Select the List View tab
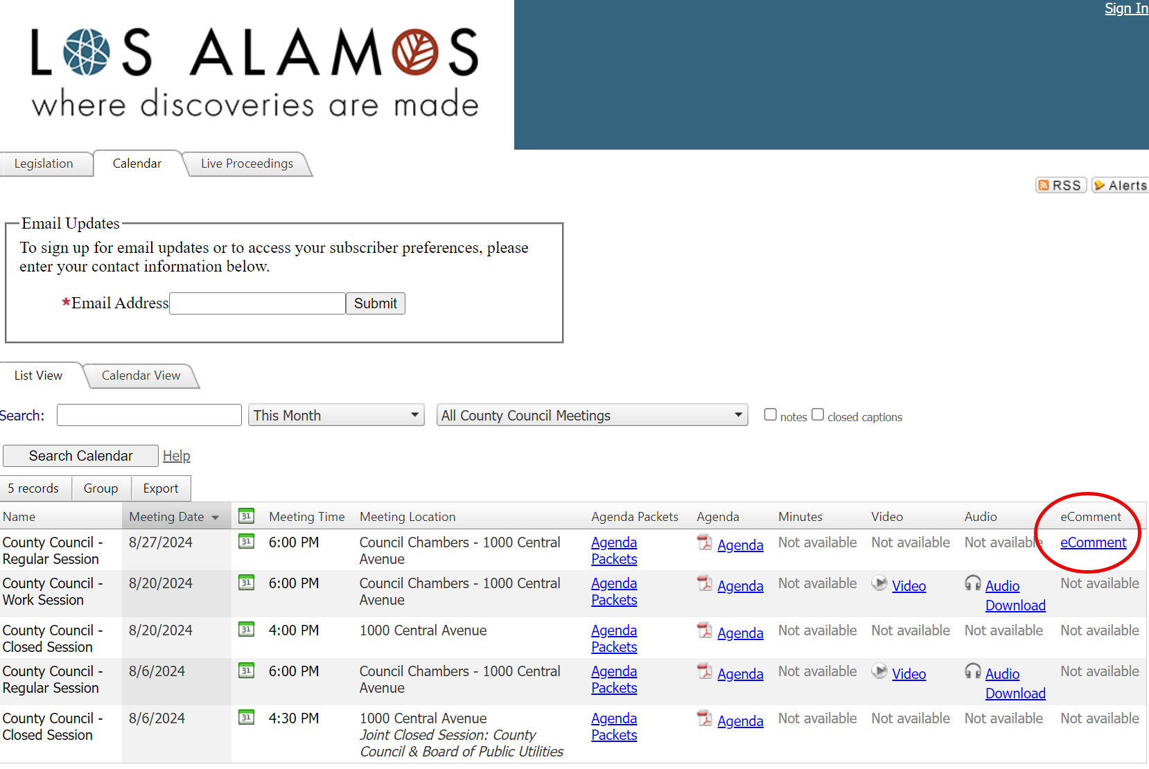This screenshot has width=1149, height=769. 39,375
